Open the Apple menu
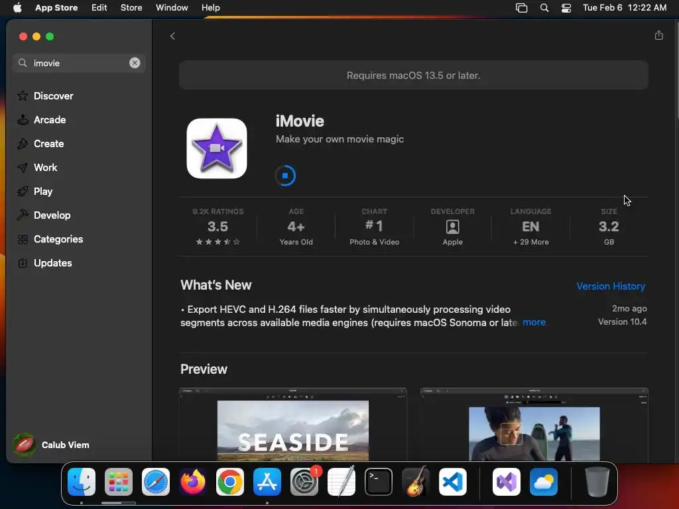The width and height of the screenshot is (679, 509). point(17,7)
